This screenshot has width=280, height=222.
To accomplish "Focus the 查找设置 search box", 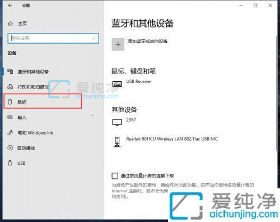I will [x=53, y=38].
